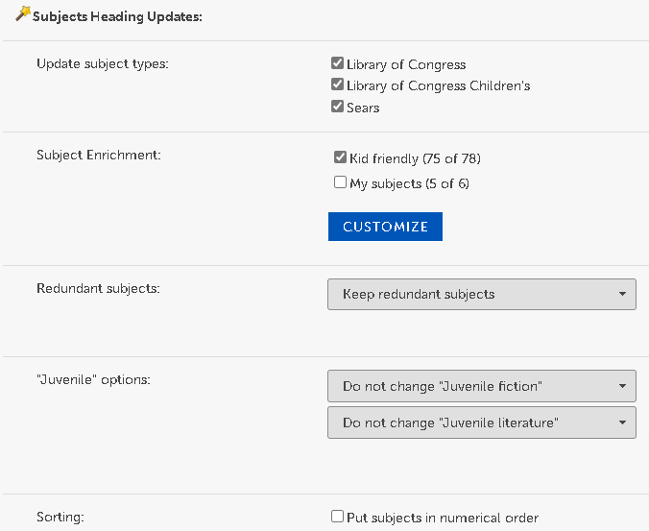The width and height of the screenshot is (649, 531).
Task: Expand the Do not change "Juvenile fiction" dropdown
Action: click(x=481, y=386)
